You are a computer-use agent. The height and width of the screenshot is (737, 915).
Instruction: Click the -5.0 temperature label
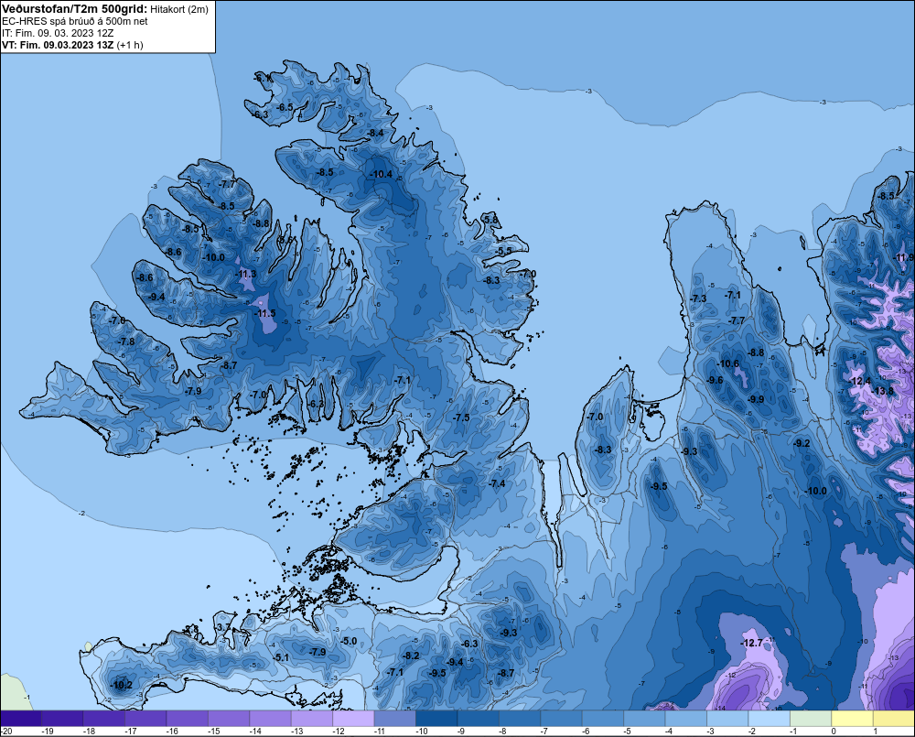pos(349,641)
